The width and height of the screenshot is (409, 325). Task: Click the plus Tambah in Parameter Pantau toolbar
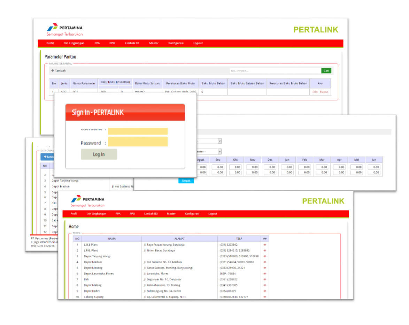pyautogui.click(x=59, y=71)
